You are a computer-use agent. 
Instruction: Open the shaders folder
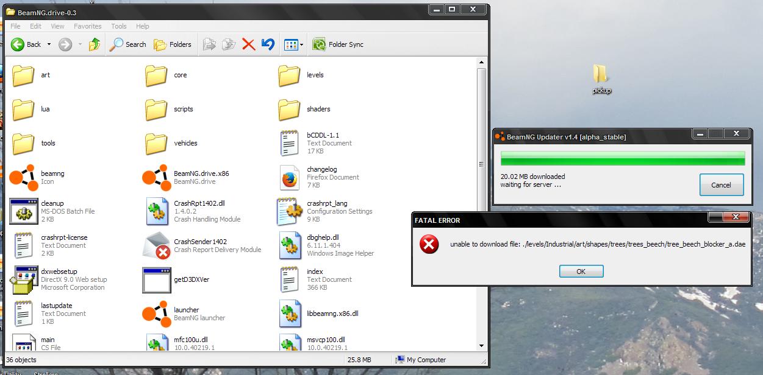[289, 110]
